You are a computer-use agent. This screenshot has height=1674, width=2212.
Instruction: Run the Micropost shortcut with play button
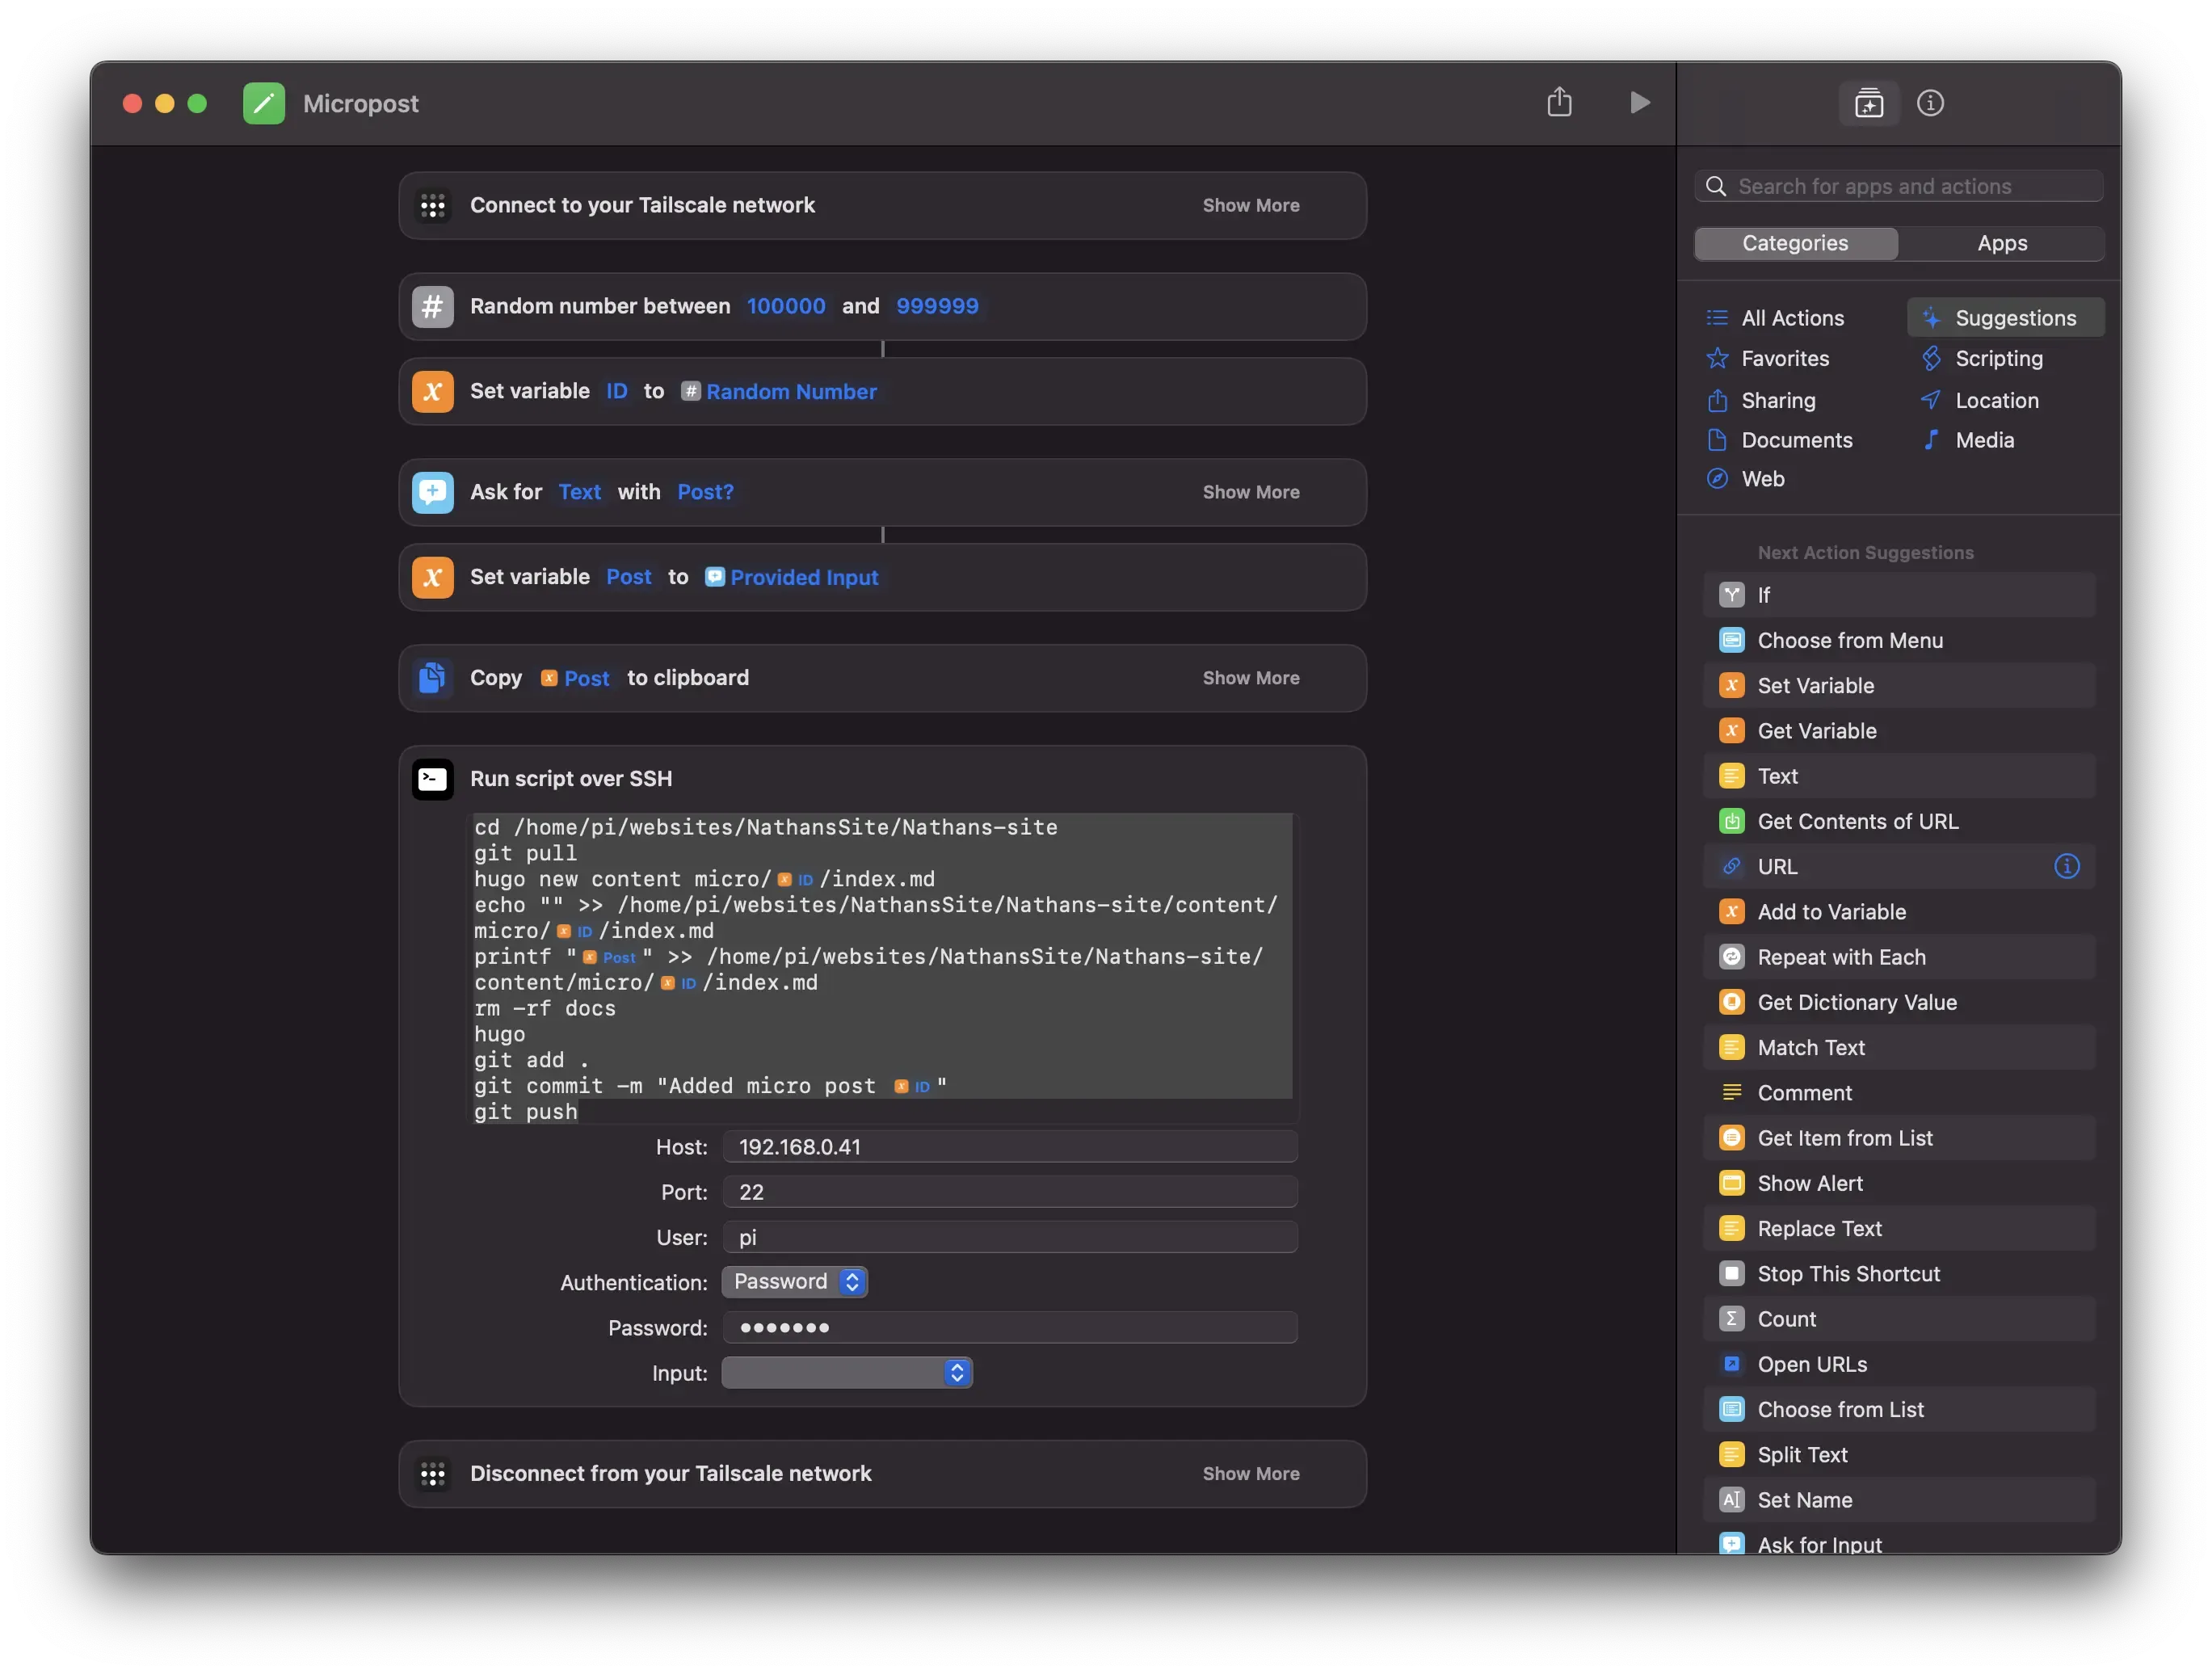(1639, 102)
